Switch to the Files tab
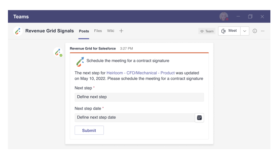Viewport: 278px width, 159px height. pyautogui.click(x=98, y=31)
